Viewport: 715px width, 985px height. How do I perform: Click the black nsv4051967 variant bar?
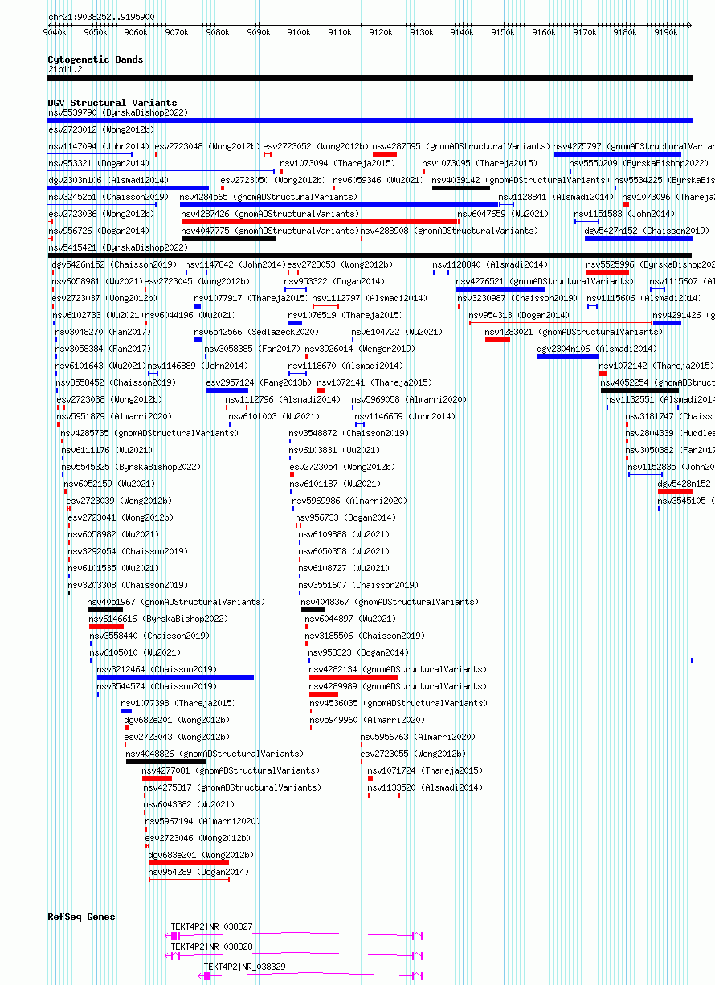(x=105, y=610)
